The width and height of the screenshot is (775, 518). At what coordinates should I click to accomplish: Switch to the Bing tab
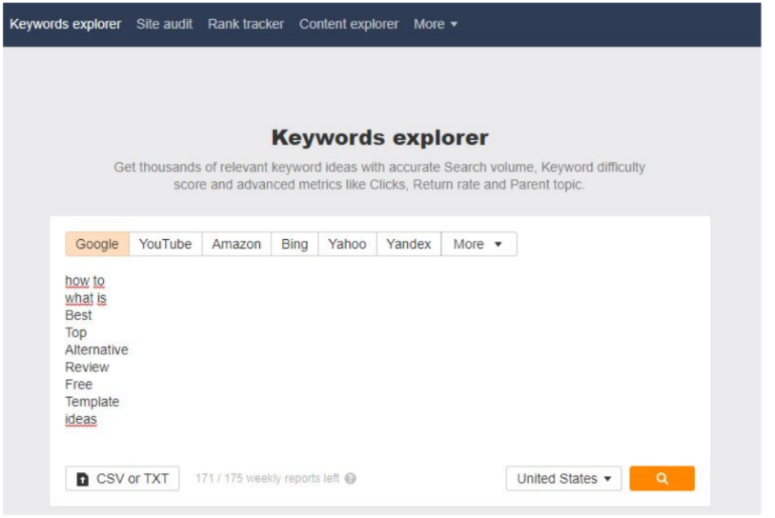[x=295, y=245]
